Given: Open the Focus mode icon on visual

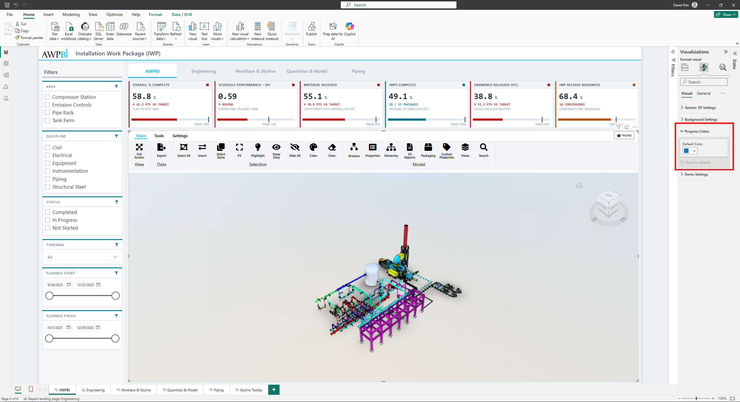Looking at the screenshot, I should click(627, 127).
